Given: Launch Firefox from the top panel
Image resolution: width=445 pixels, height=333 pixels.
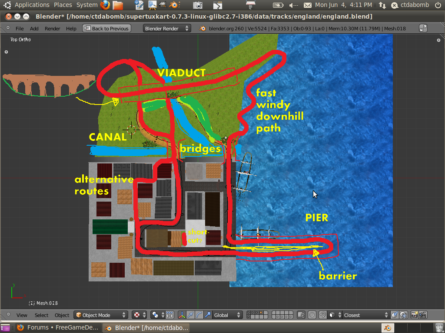Looking at the screenshot, I should pos(105,5).
